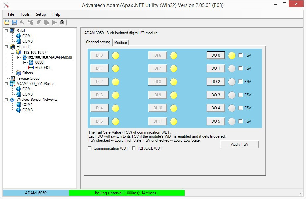This screenshot has width=306, height=199.
Task: Select the Serial computer icon in the tree
Action: click(x=12, y=31)
